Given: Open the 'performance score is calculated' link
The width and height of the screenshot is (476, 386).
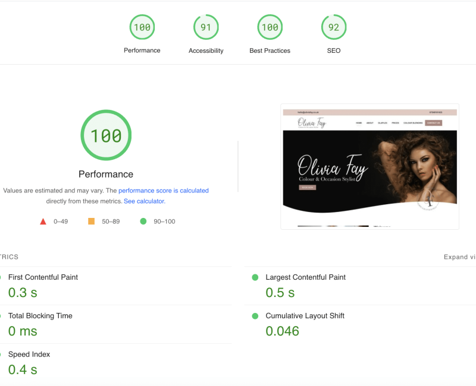Looking at the screenshot, I should coord(164,191).
